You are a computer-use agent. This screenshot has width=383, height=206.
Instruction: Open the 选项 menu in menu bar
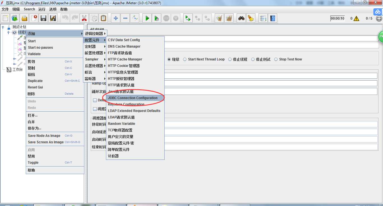[53, 9]
